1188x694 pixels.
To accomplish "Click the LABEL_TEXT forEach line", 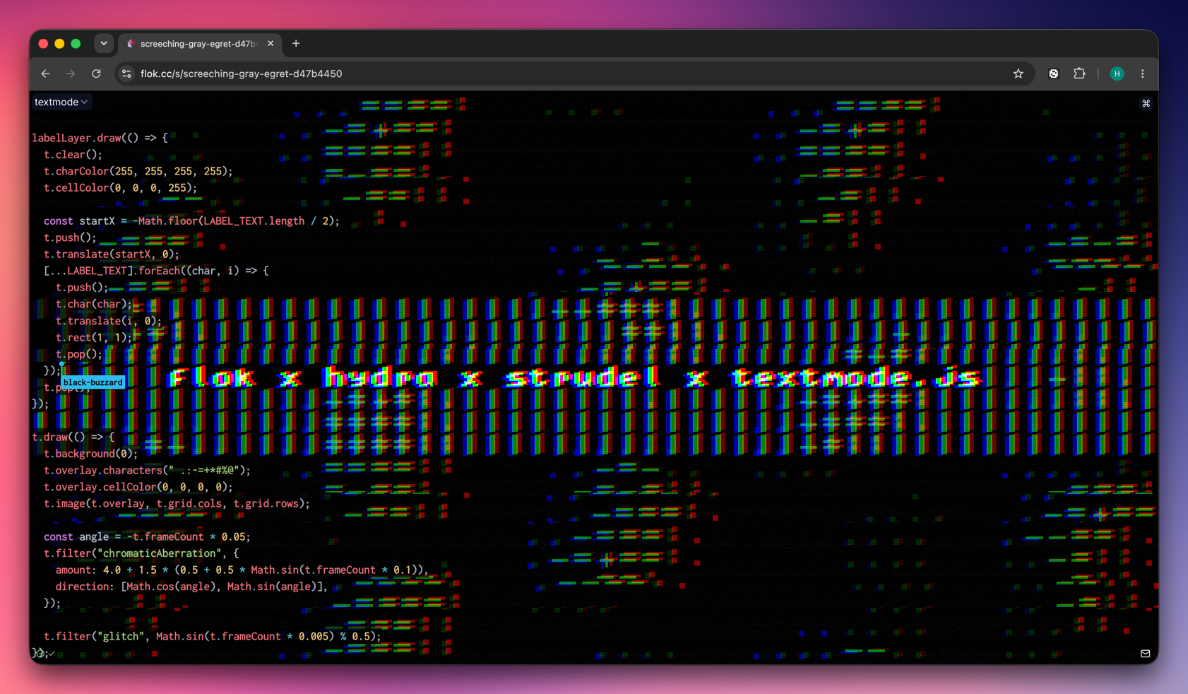I will pos(156,271).
